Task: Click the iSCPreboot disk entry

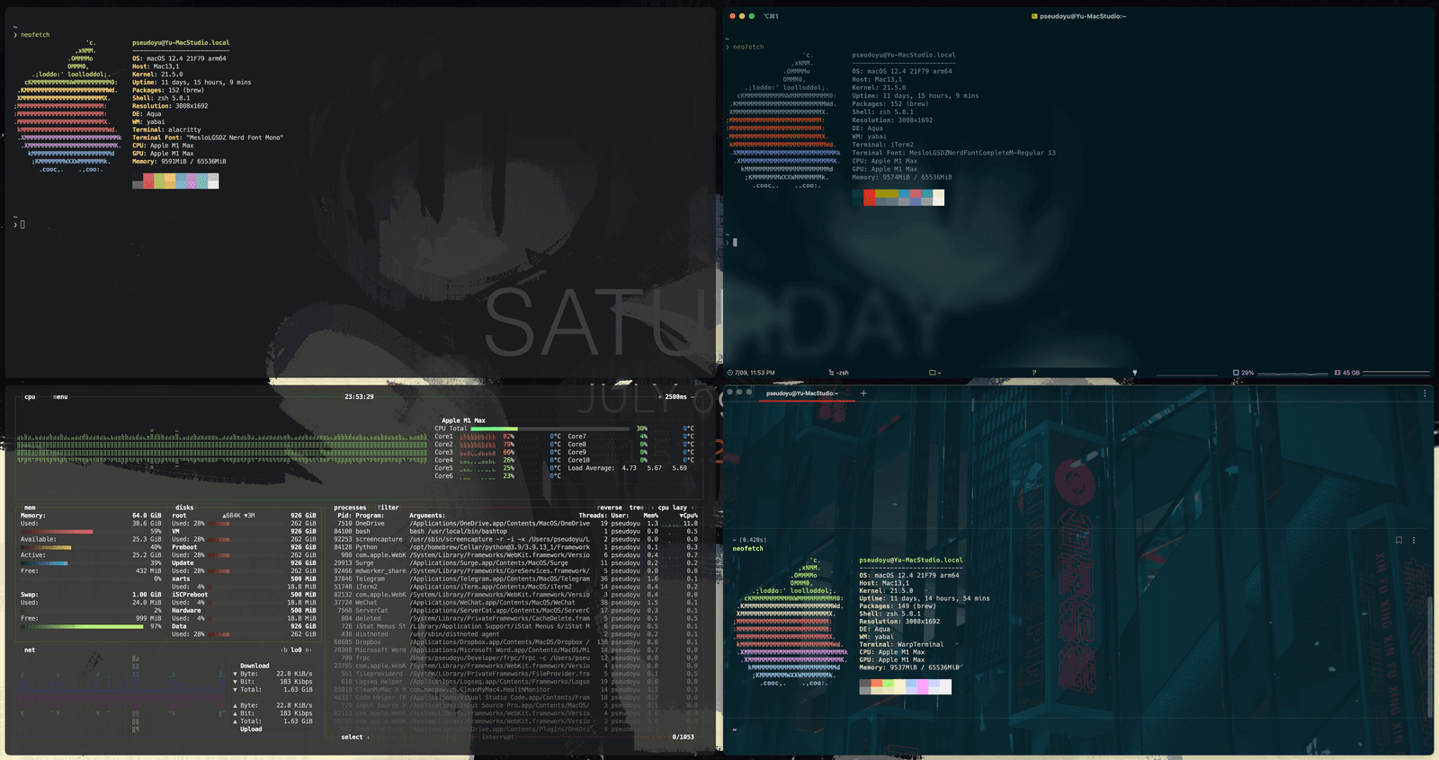Action: point(190,595)
